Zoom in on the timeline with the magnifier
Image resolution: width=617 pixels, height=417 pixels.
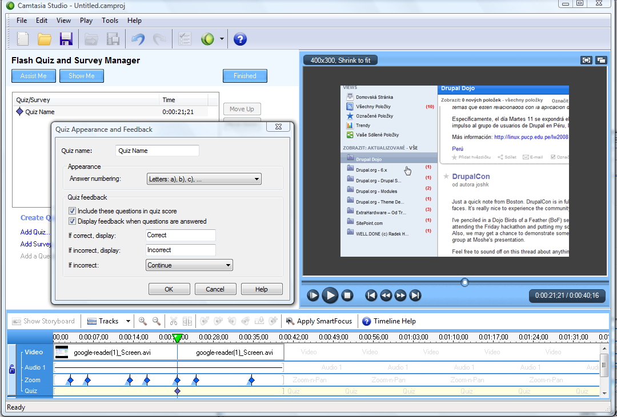[143, 321]
